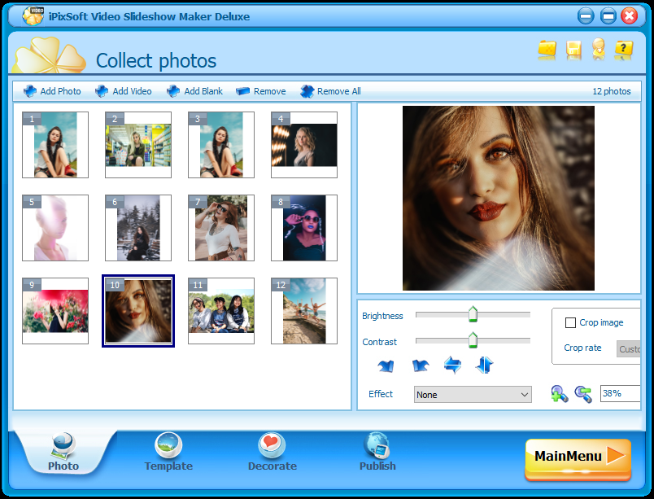Image resolution: width=654 pixels, height=499 pixels.
Task: Select photo thumbnail 8
Action: pyautogui.click(x=304, y=228)
